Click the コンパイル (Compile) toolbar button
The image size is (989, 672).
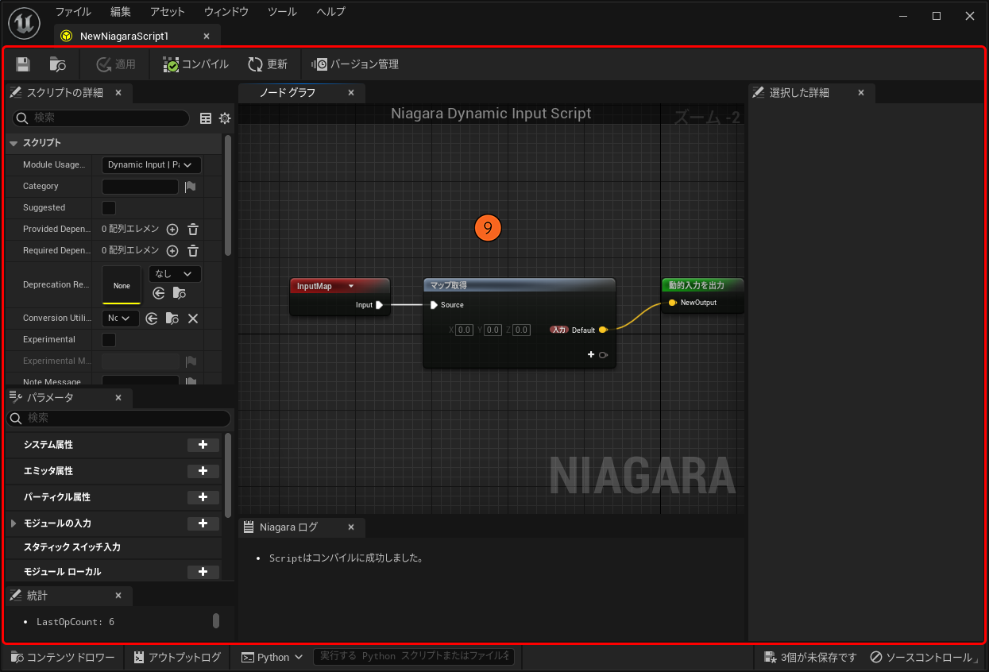click(x=195, y=64)
